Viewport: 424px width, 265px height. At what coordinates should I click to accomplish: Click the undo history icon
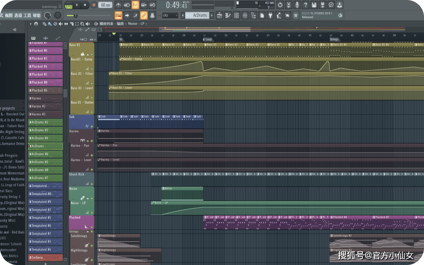280,5
